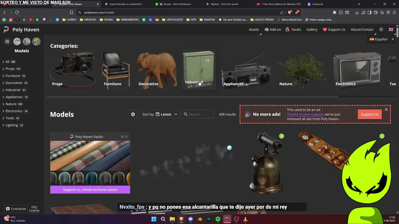Select the Textures asset type icon
The width and height of the screenshot is (399, 224).
coord(27,41)
